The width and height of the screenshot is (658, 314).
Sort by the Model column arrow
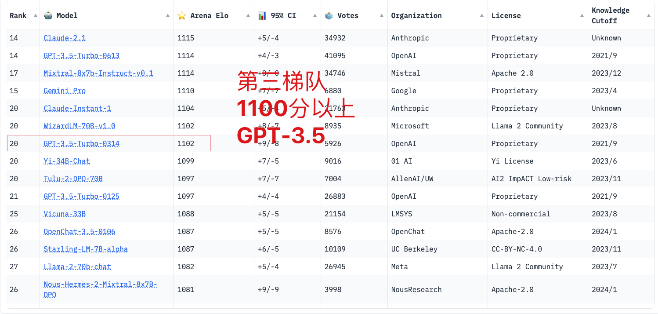[x=167, y=15]
